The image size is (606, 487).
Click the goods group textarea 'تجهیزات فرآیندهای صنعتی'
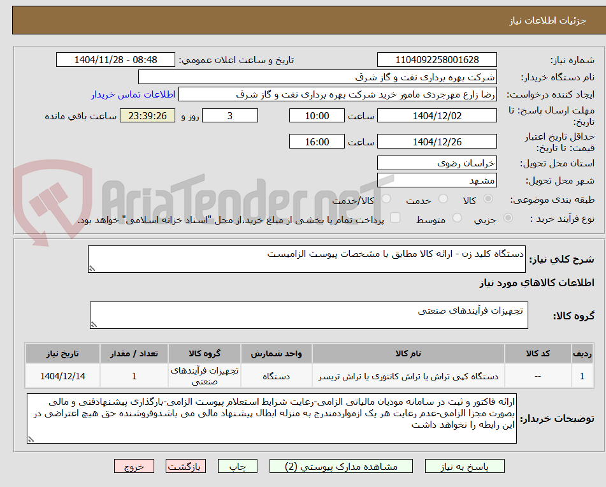309,316
